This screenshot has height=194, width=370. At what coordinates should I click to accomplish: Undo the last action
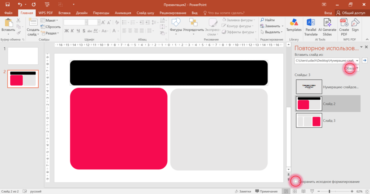coord(20,4)
